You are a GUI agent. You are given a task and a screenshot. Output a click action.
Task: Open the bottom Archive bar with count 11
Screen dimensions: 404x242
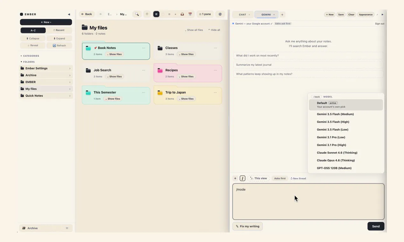[x=46, y=228]
